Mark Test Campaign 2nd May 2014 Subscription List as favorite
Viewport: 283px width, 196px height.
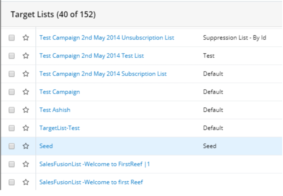click(26, 74)
